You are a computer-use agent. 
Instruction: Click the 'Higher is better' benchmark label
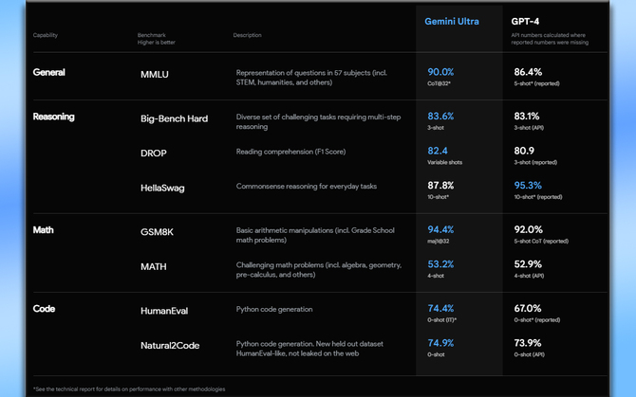tap(157, 43)
